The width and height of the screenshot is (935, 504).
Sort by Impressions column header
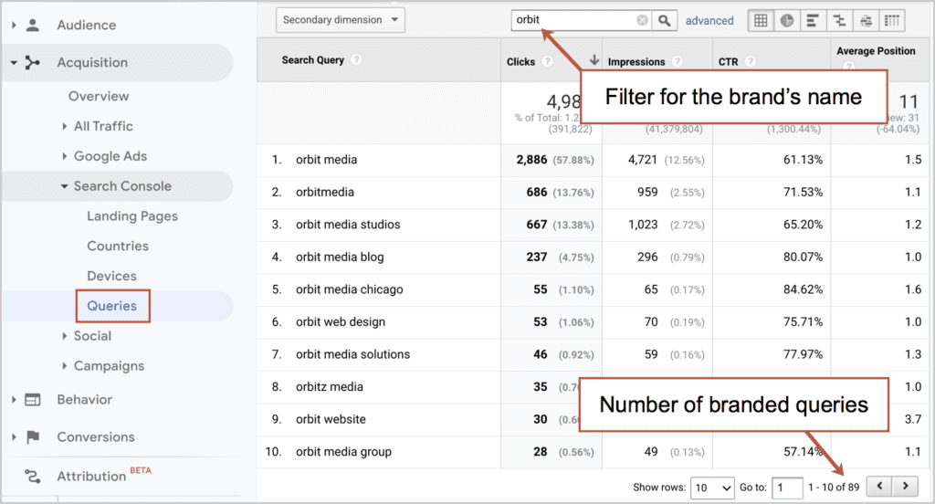coord(636,61)
